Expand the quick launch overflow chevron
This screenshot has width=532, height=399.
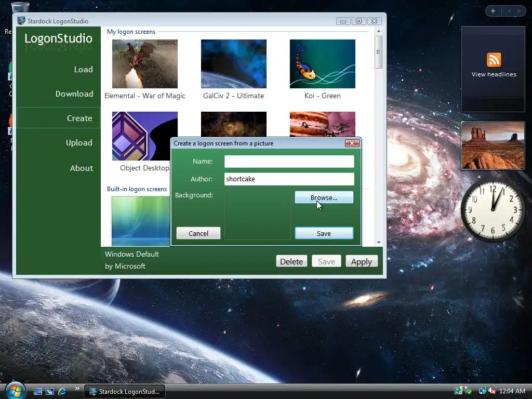[x=77, y=389]
